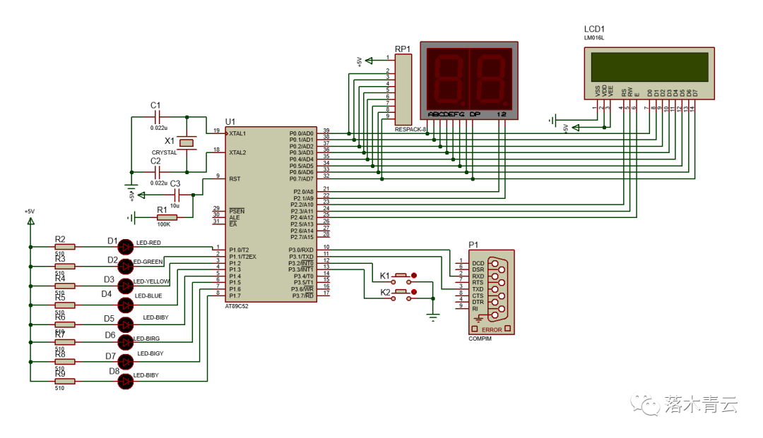
Task: Click the 100K resistor R1
Action: tap(167, 217)
